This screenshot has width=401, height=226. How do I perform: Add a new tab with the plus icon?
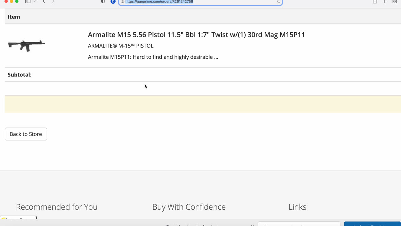[385, 2]
